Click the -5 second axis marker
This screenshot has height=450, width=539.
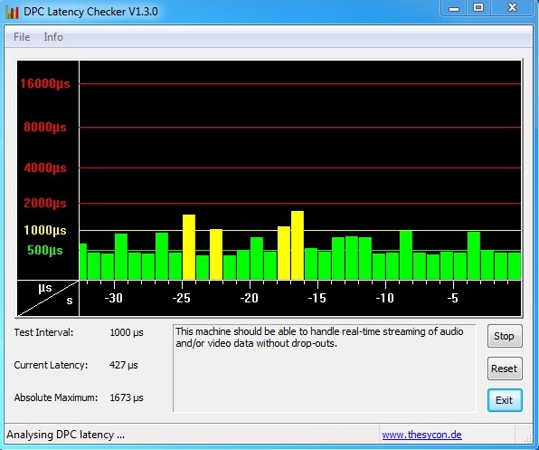pos(453,298)
